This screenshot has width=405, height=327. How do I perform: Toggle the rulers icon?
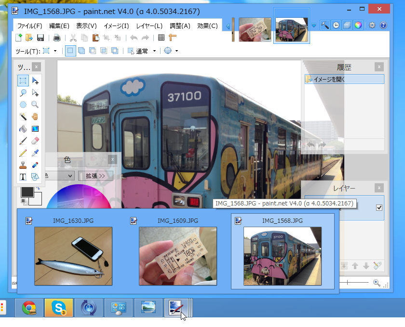(x=172, y=38)
